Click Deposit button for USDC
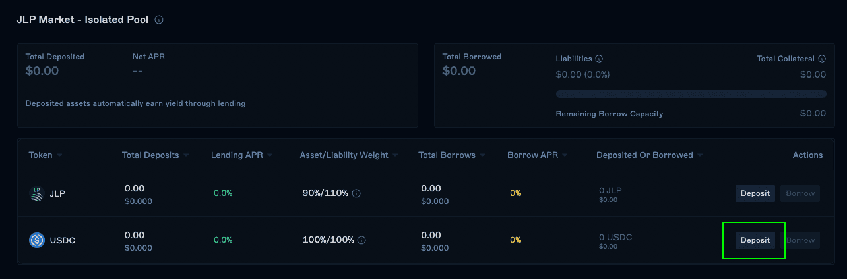This screenshot has width=847, height=279. (x=755, y=240)
